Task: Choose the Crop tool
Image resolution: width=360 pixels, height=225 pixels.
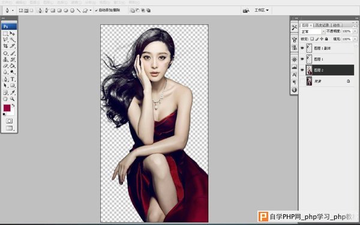Action: point(5,46)
